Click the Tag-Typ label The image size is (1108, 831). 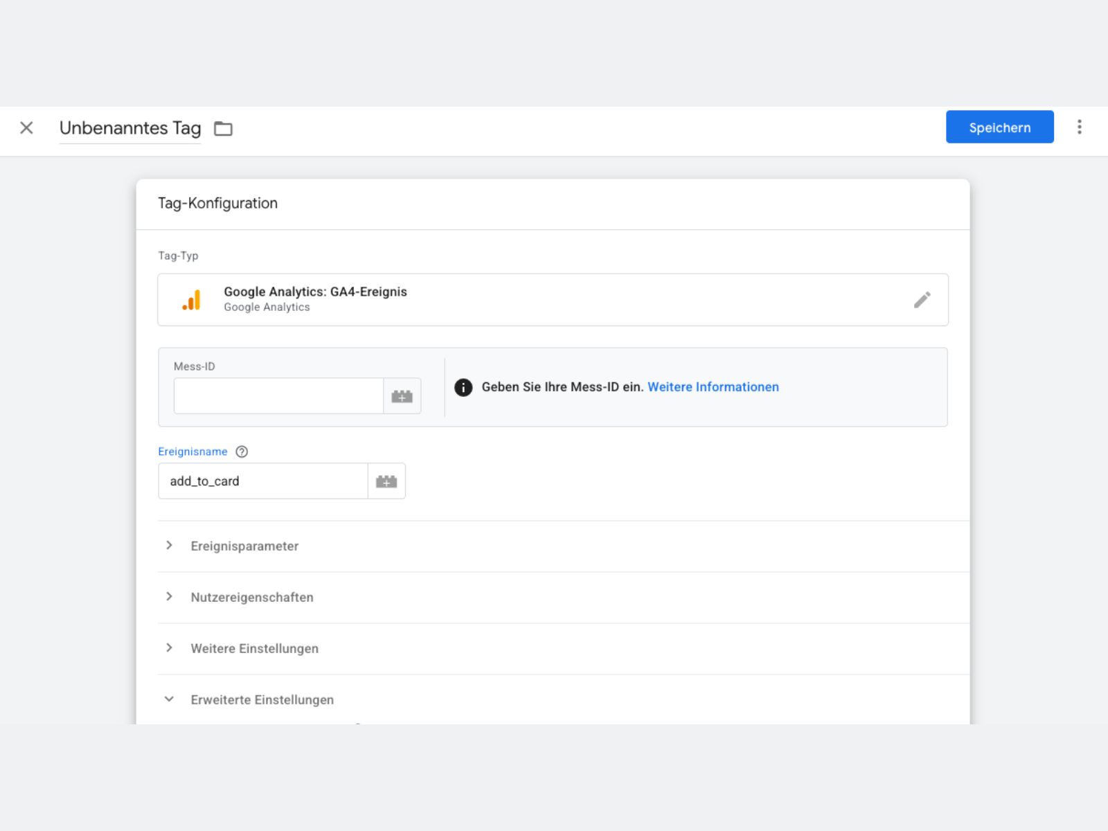(x=178, y=256)
